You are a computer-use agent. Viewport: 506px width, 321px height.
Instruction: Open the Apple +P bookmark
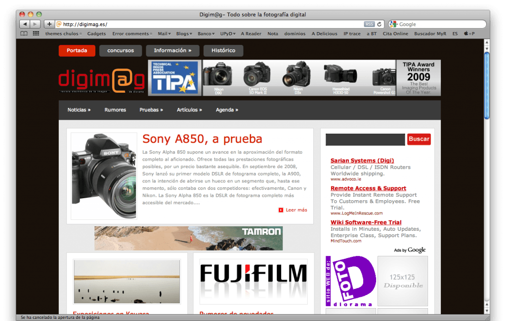click(469, 34)
